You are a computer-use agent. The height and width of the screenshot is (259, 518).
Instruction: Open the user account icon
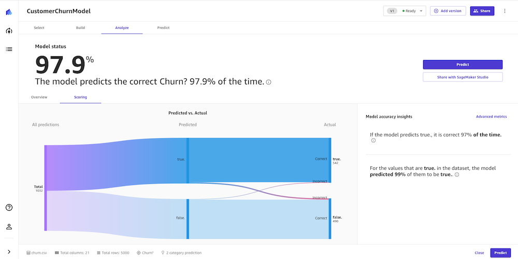(x=9, y=226)
